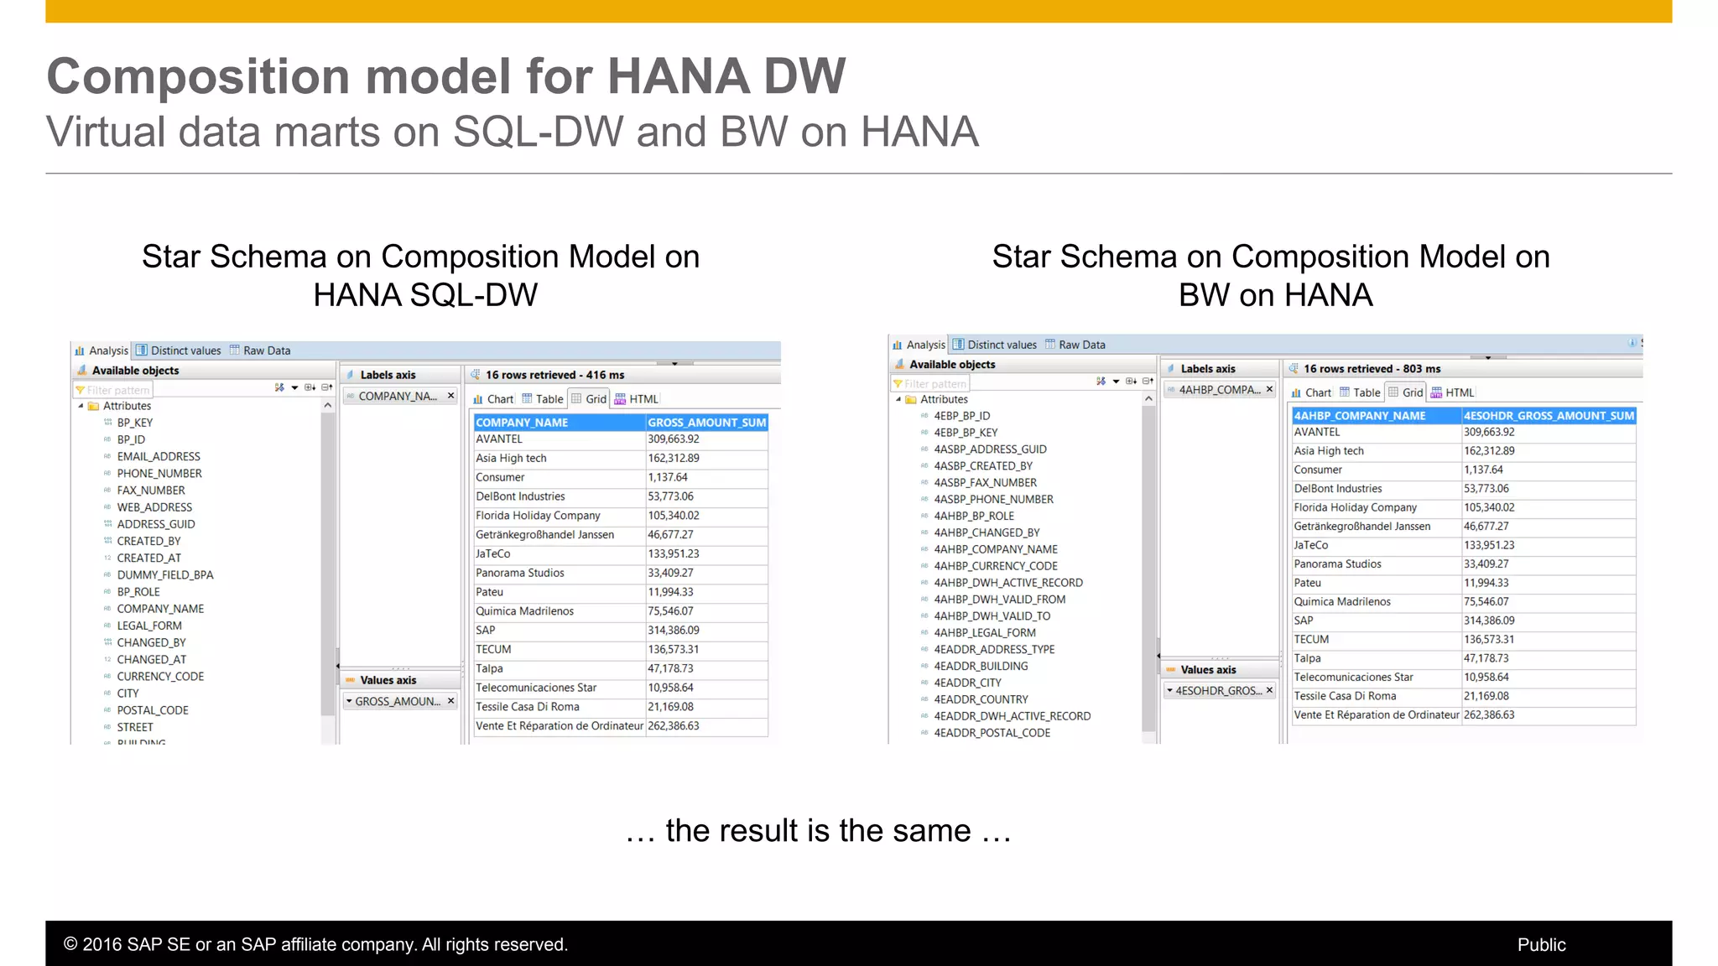The width and height of the screenshot is (1718, 966).
Task: Select POSTAL_CODE attribute in SQL-DW tree
Action: (153, 710)
